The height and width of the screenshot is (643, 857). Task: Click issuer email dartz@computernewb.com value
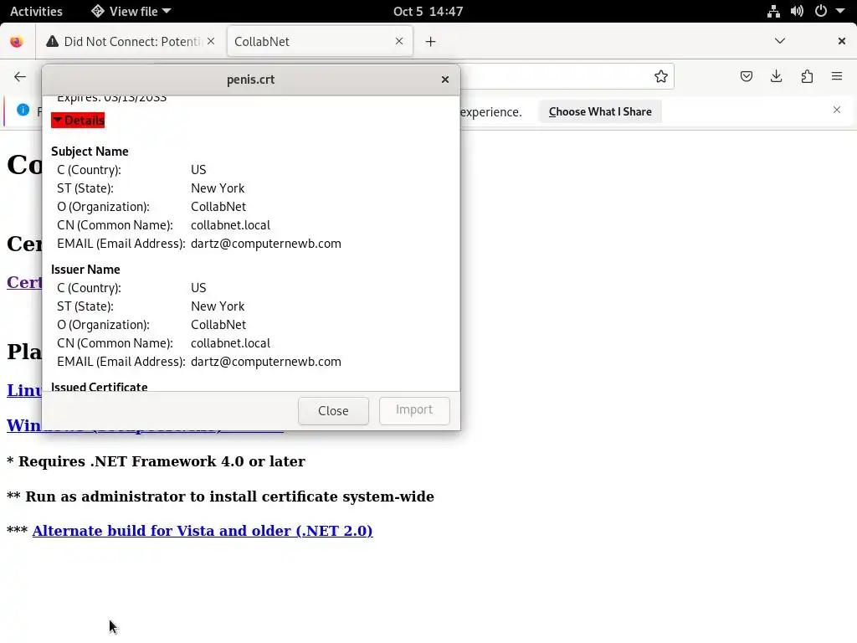pyautogui.click(x=265, y=362)
